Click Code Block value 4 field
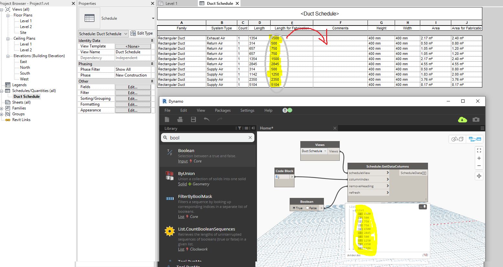Viewport: 503px width, 267px height. [x=282, y=177]
